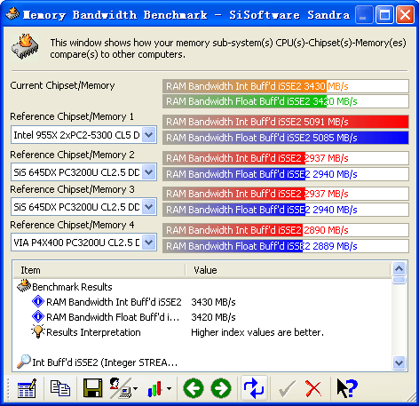Viewport: 419px width, 406px height.
Task: Go back with green left arrow
Action: [194, 388]
